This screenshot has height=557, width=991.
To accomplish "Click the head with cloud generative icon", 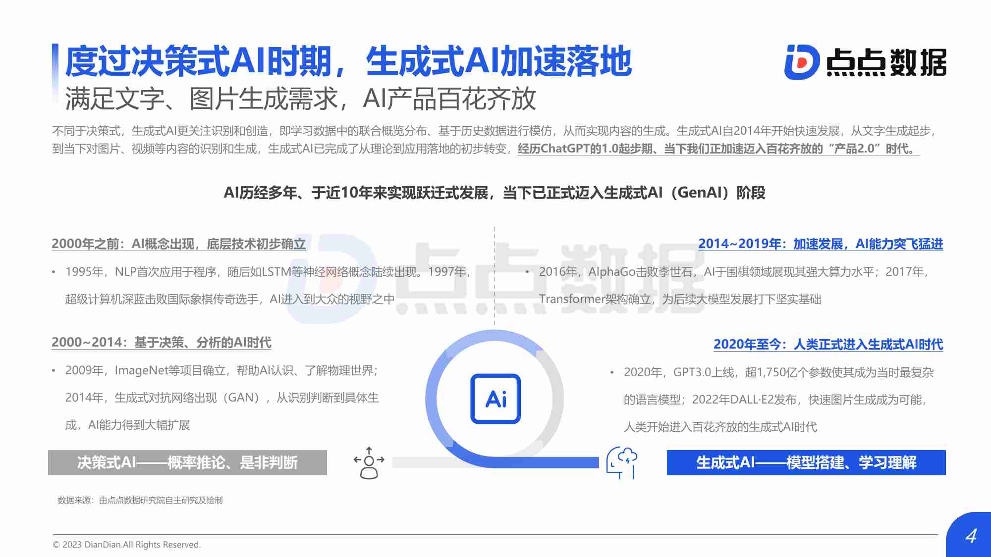I will [x=622, y=462].
